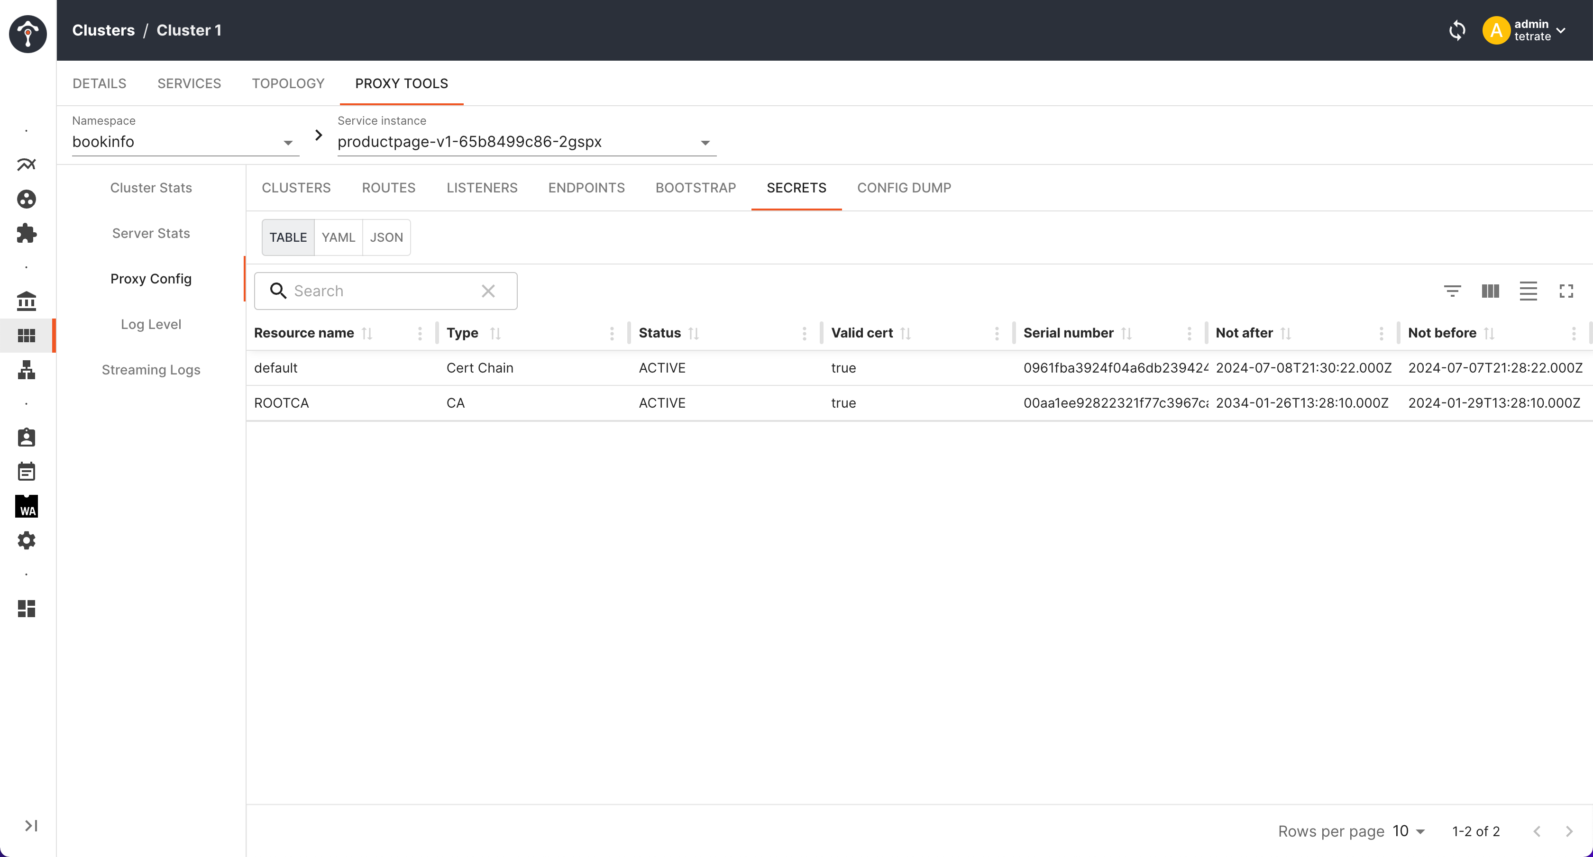Open the puzzle piece extensions icon
The width and height of the screenshot is (1593, 857).
click(x=27, y=233)
